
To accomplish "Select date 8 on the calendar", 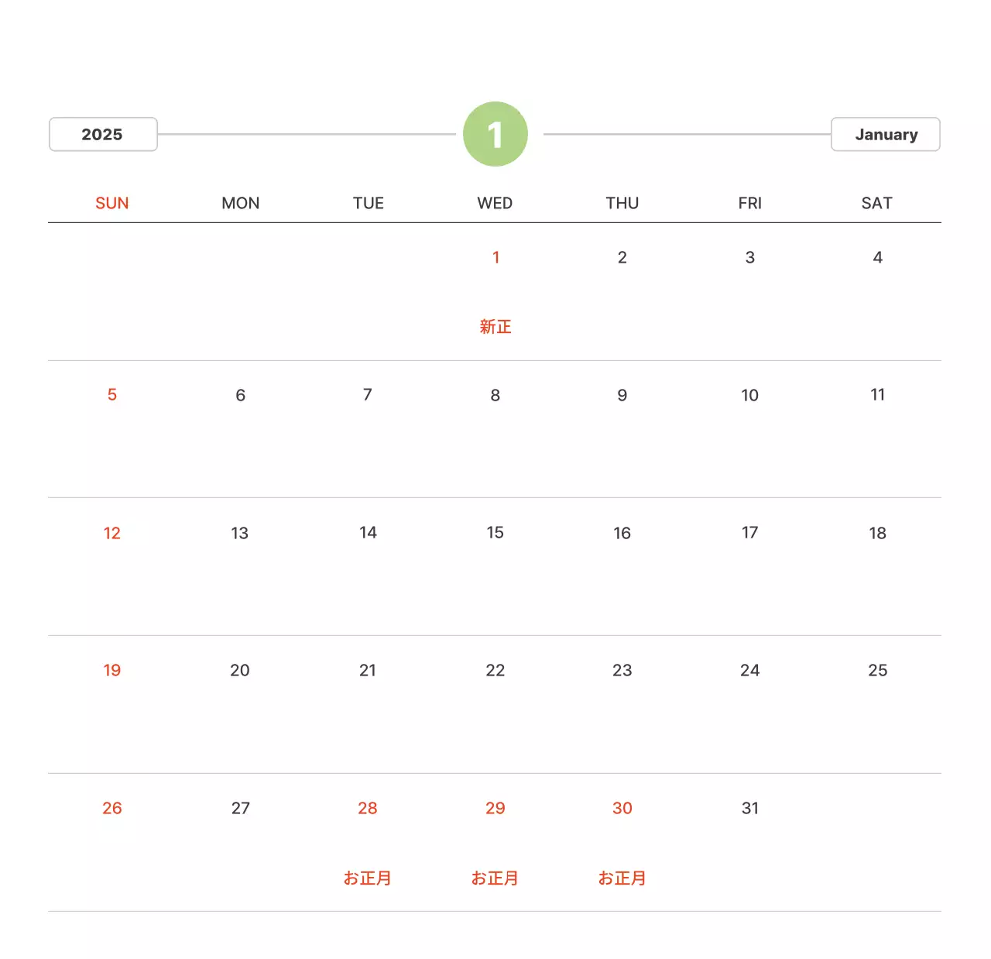I will pyautogui.click(x=495, y=395).
